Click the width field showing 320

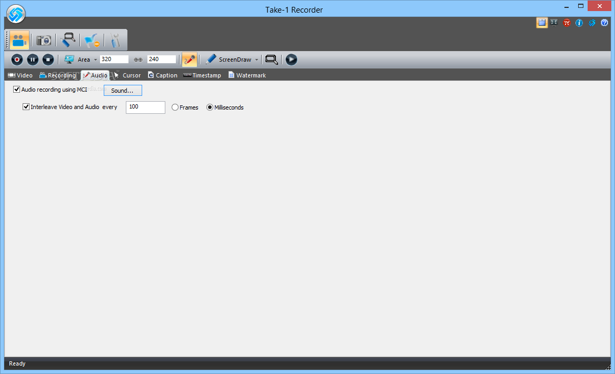pos(114,59)
